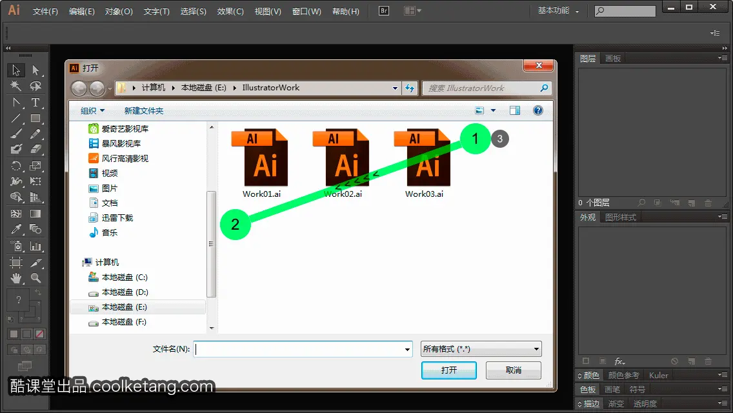Open the 基本功能 workspace switcher
Viewport: 733px width, 413px height.
pos(558,10)
